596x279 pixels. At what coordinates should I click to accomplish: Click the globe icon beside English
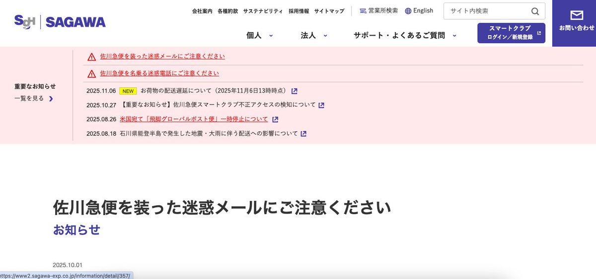point(408,11)
